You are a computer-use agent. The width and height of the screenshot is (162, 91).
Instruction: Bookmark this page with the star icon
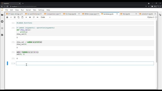[x=149, y=6]
